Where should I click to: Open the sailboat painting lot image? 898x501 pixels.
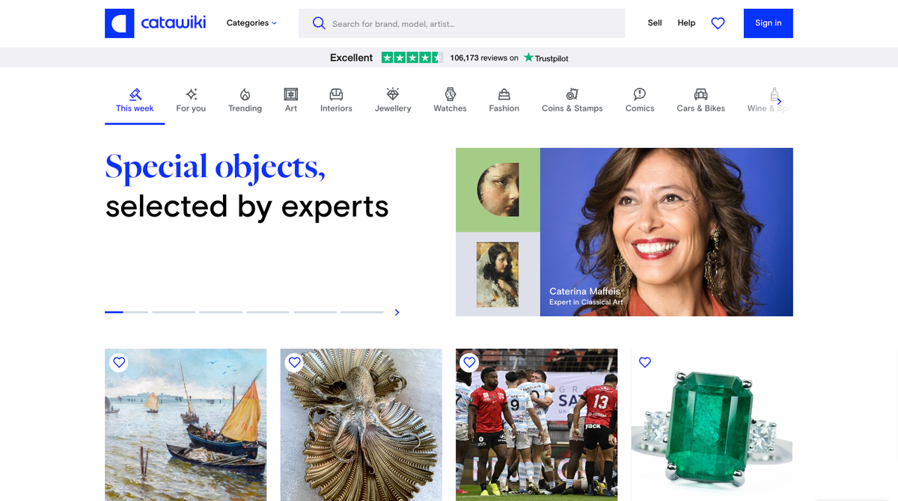pyautogui.click(x=186, y=425)
